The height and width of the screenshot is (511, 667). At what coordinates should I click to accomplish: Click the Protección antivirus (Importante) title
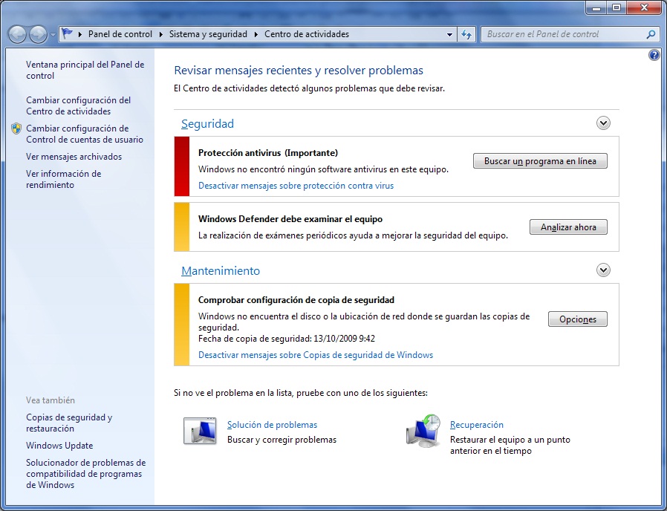point(268,153)
